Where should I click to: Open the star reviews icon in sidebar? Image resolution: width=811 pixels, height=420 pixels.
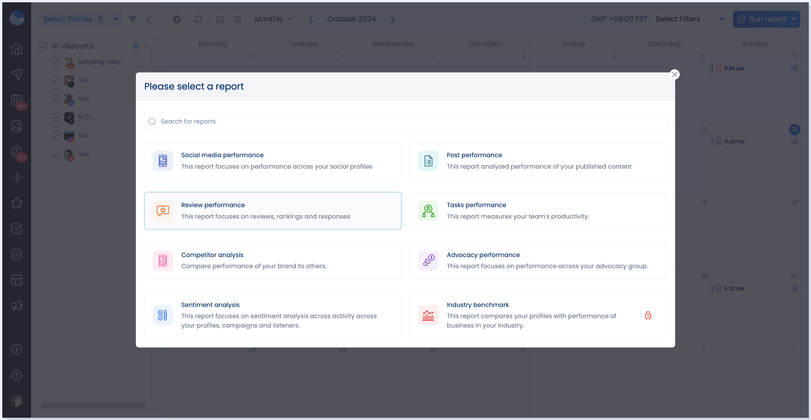(17, 203)
